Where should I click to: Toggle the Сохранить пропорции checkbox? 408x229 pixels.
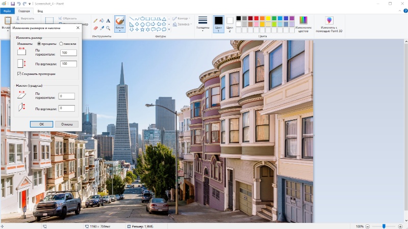point(19,74)
